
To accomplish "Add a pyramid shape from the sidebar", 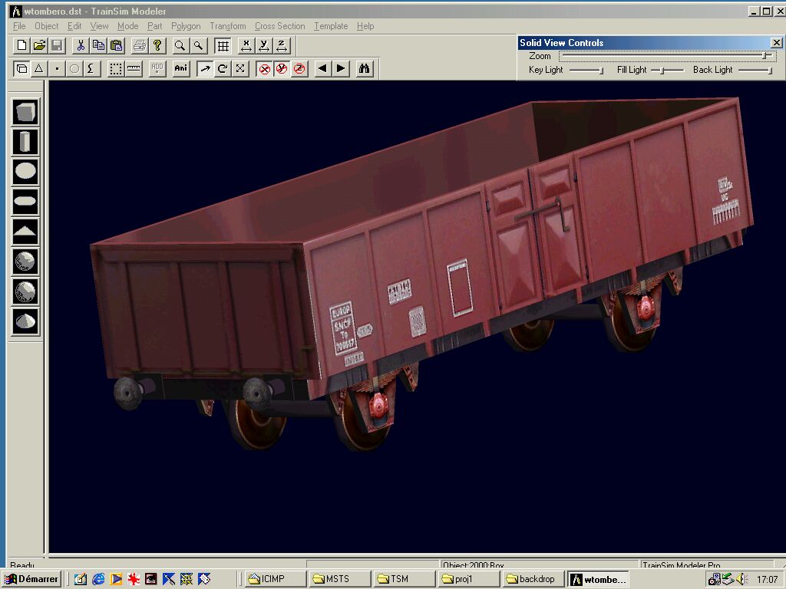I will (x=25, y=231).
